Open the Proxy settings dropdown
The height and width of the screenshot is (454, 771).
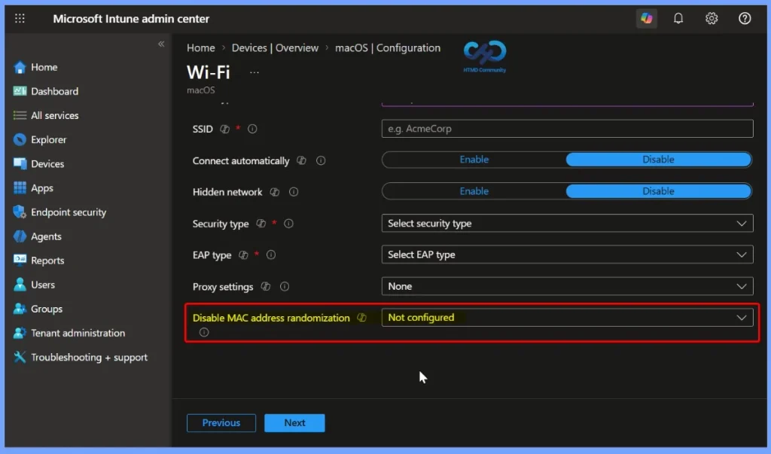[x=567, y=286]
